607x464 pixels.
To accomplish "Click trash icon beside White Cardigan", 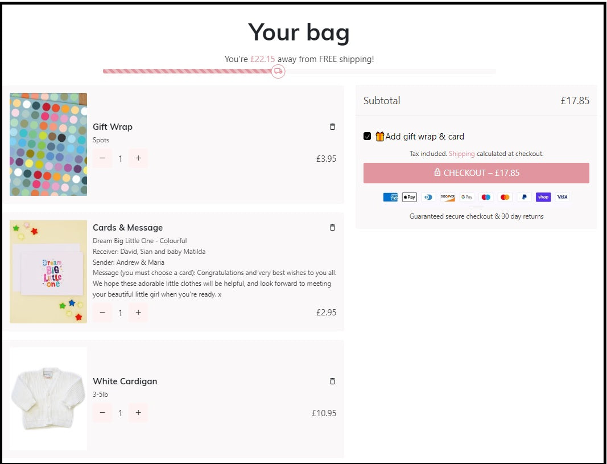I will coord(333,381).
